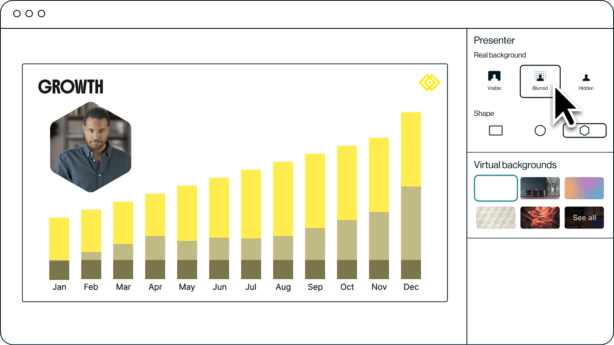This screenshot has height=345, width=614.
Task: Choose the office room virtual background
Action: click(540, 188)
